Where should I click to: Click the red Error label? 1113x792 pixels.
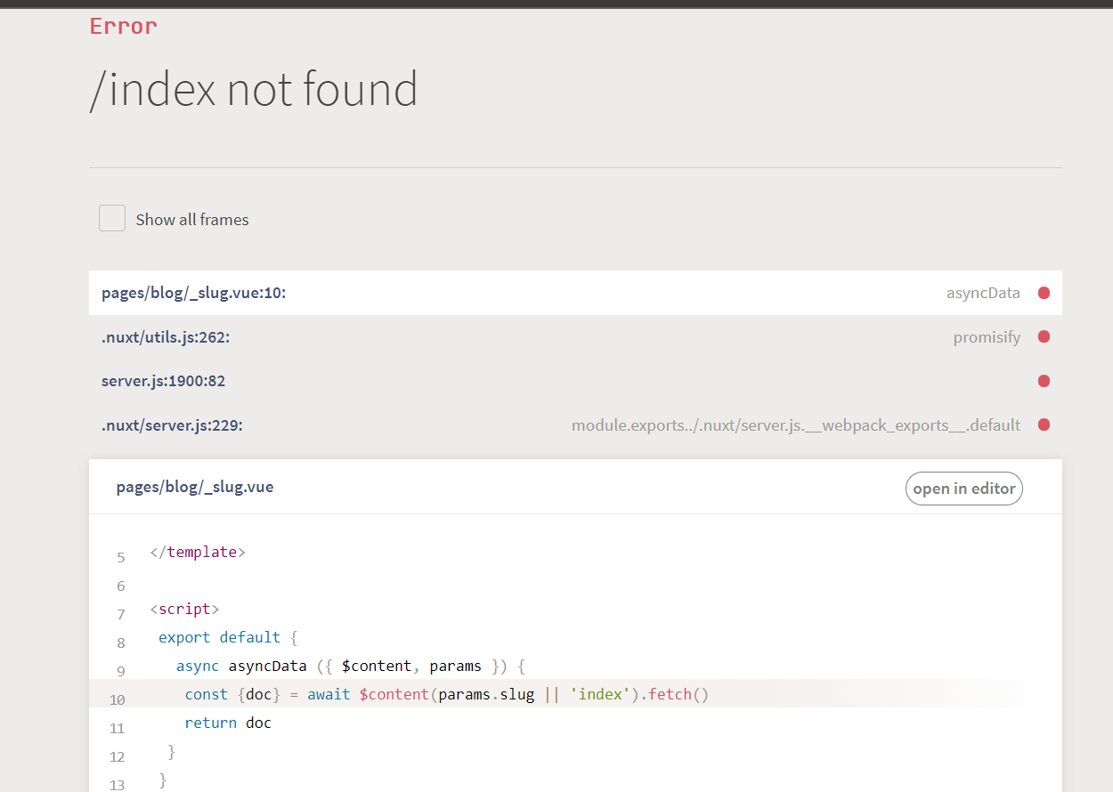pos(124,27)
